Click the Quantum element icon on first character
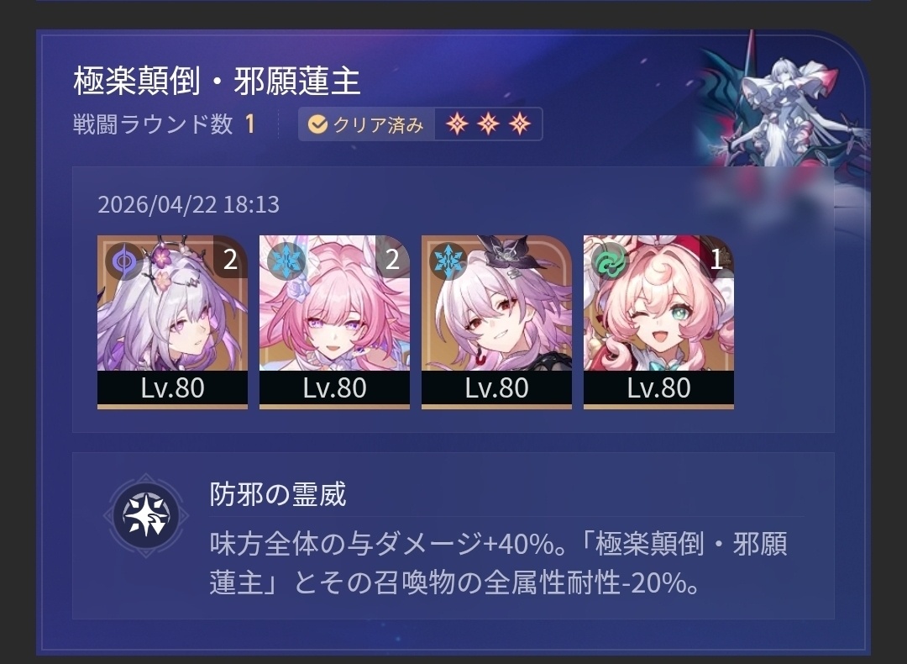 (x=123, y=261)
